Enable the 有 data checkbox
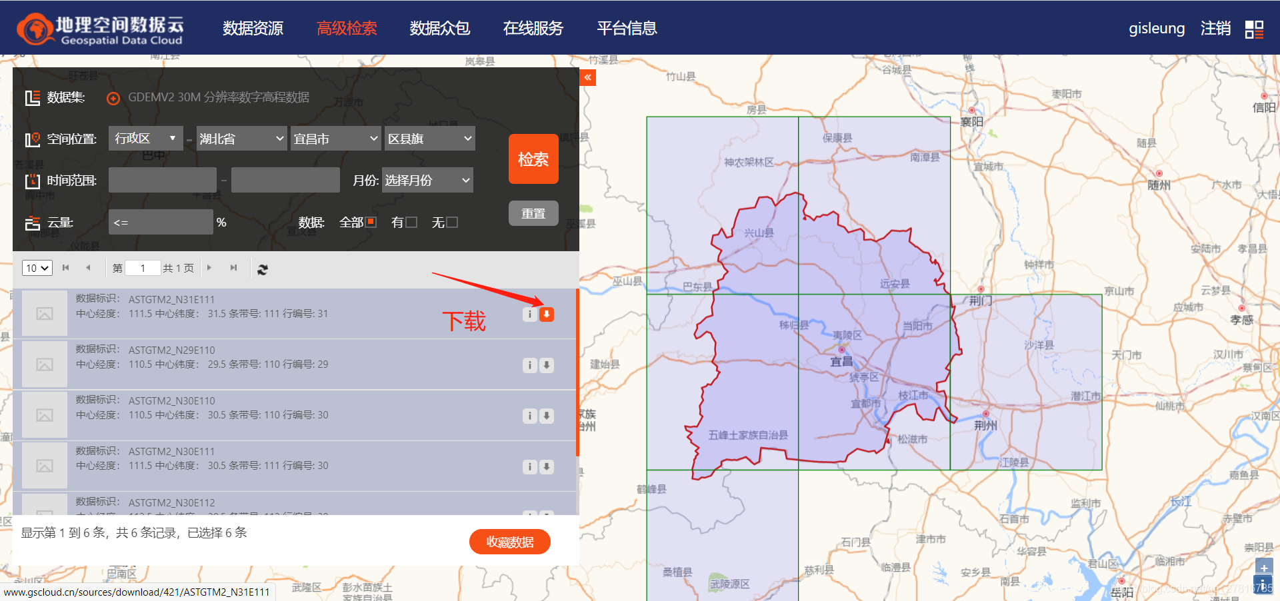Viewport: 1280px width, 601px height. pos(411,223)
